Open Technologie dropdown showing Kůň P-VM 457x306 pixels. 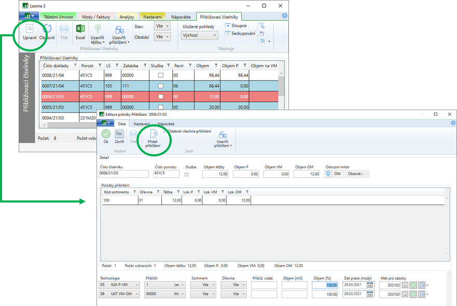pos(119,285)
